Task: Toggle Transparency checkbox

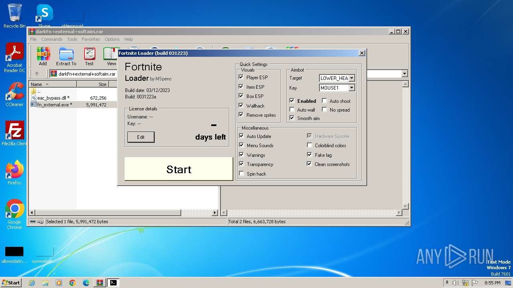Action: (242, 164)
